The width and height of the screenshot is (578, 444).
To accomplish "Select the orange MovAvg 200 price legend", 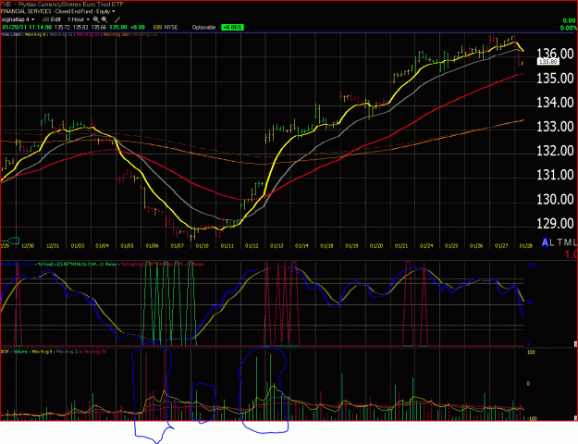I will (x=116, y=34).
